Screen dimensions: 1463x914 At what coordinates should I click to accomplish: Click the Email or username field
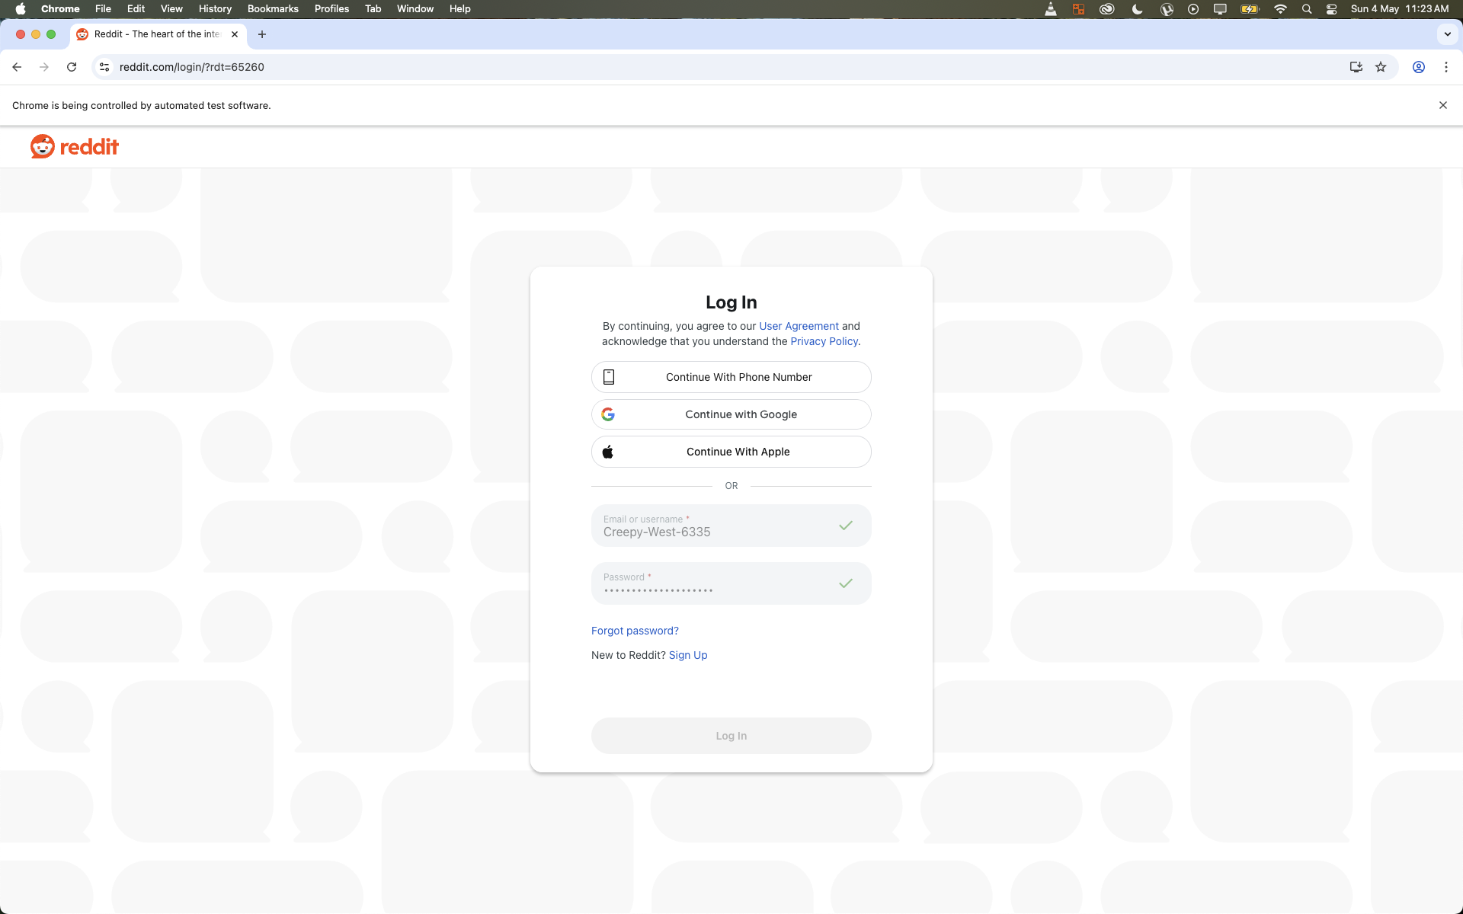click(731, 526)
